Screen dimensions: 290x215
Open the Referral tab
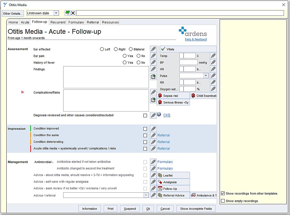point(93,22)
